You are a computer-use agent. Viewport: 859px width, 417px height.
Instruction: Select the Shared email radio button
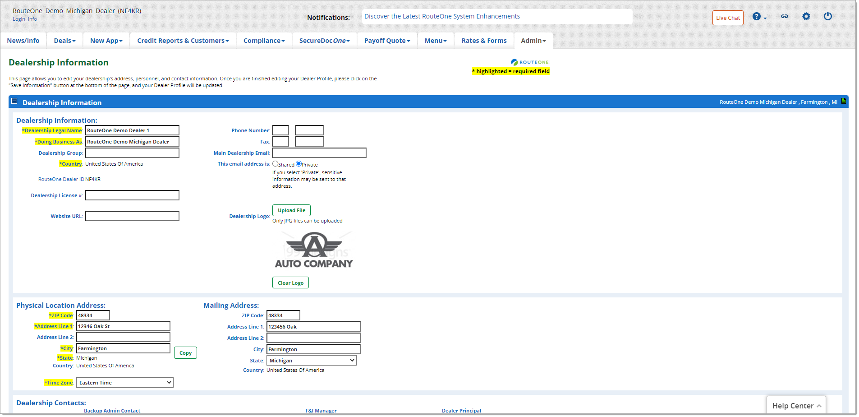click(x=275, y=164)
